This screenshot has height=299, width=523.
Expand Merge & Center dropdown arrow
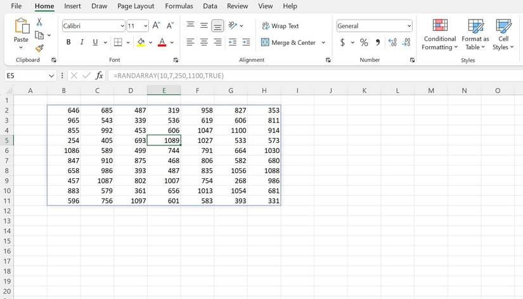coord(323,42)
